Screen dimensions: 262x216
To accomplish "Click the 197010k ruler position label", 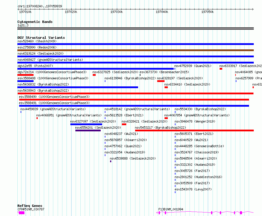I will (25, 12).
